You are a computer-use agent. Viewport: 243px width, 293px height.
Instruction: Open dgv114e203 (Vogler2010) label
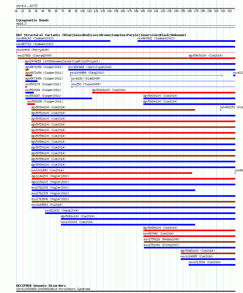(x=50, y=176)
